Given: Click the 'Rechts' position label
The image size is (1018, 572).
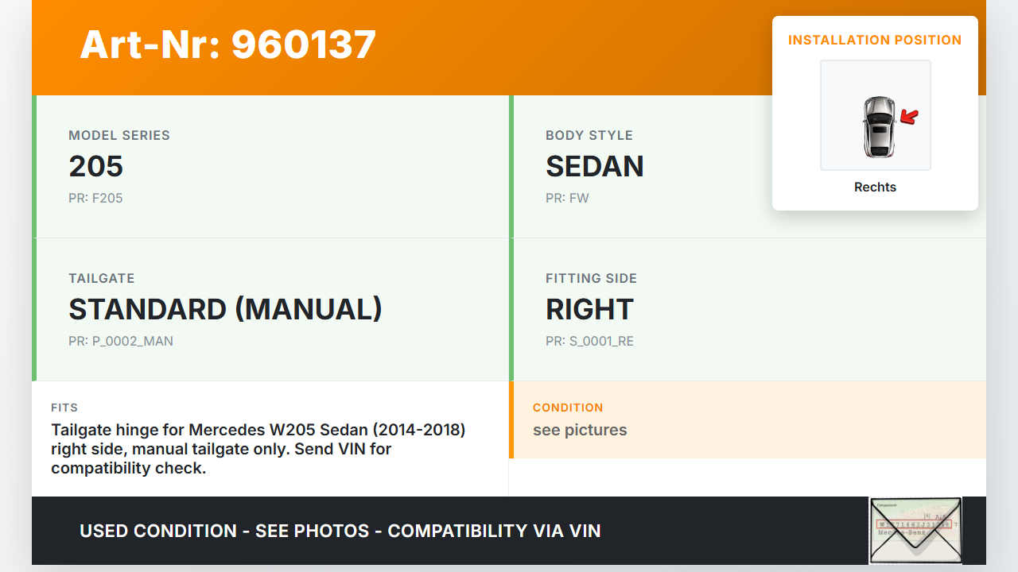Looking at the screenshot, I should point(875,187).
